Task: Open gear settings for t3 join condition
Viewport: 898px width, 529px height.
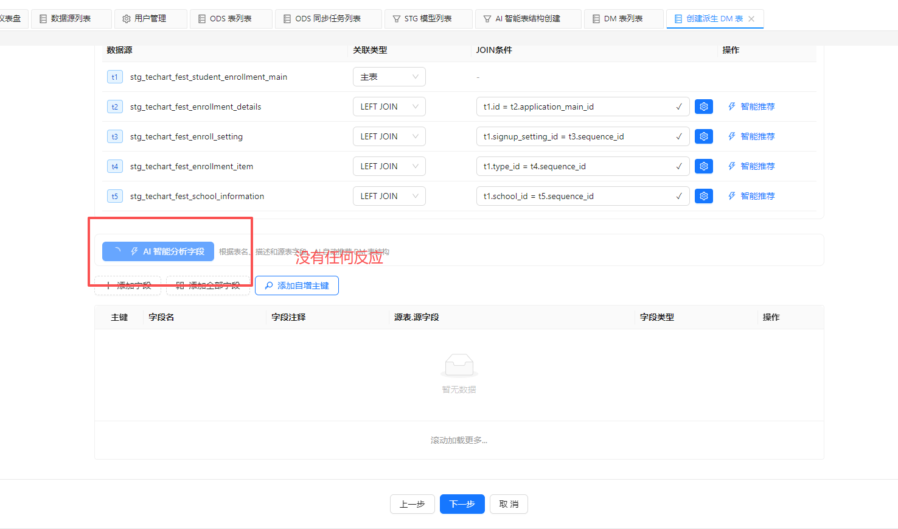Action: click(x=703, y=136)
